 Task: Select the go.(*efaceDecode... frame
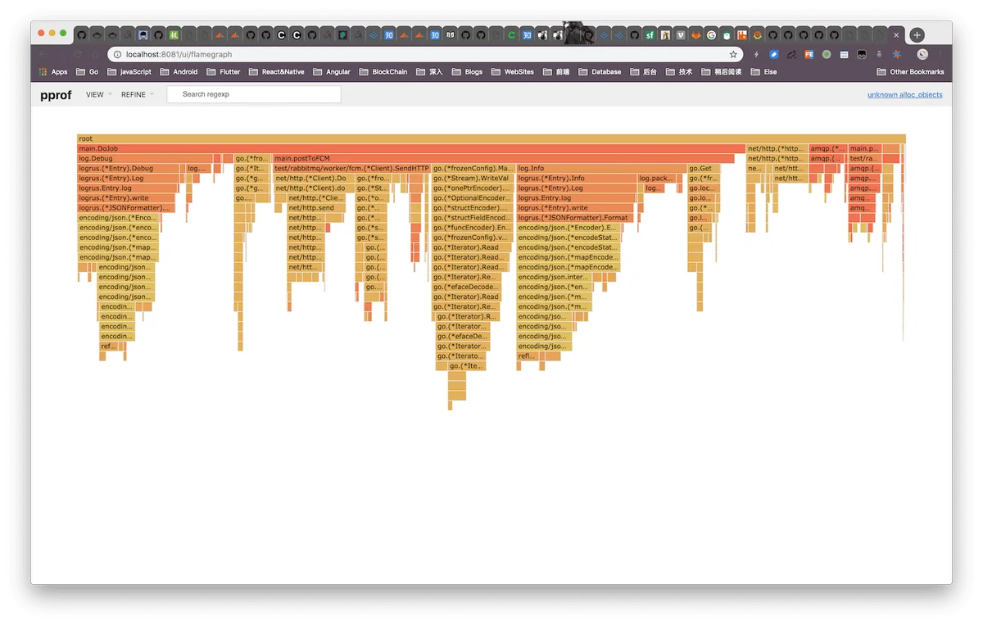tap(466, 286)
